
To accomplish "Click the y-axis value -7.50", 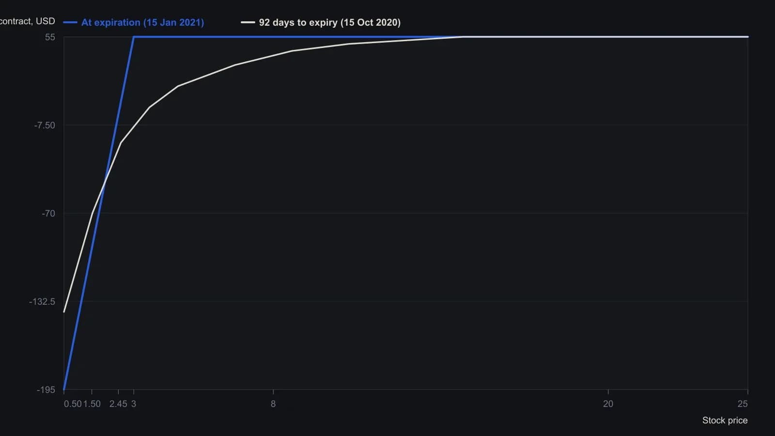I will 45,125.
